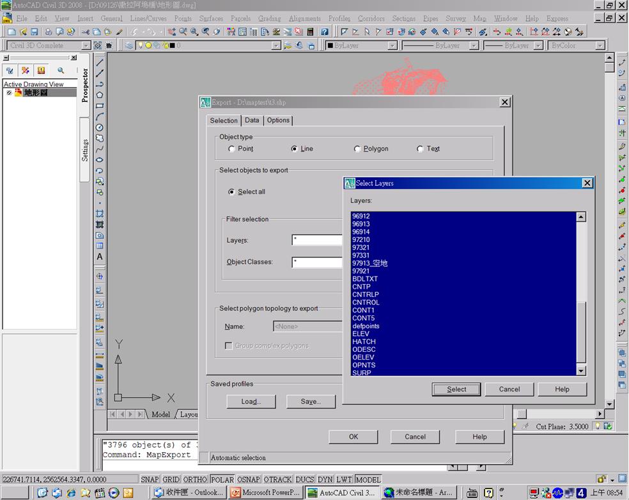Click the Load... saved profiles button
Screen dimensions: 629x500
(x=251, y=402)
